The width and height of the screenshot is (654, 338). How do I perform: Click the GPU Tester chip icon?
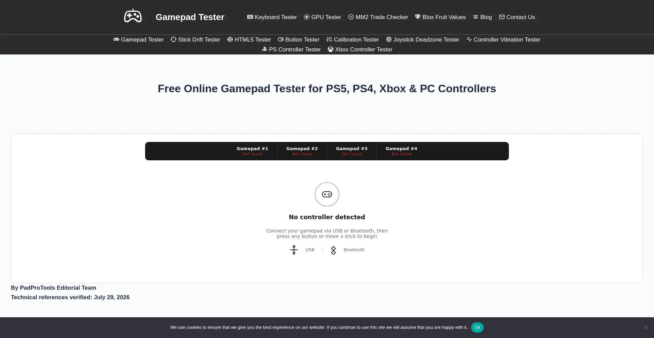307,17
